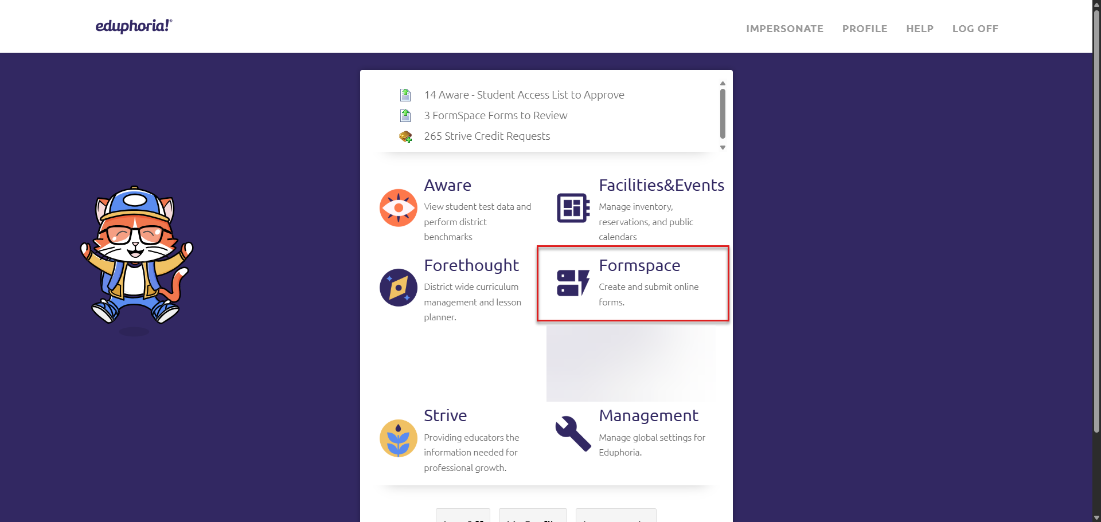Open the Strive plant icon

click(398, 438)
